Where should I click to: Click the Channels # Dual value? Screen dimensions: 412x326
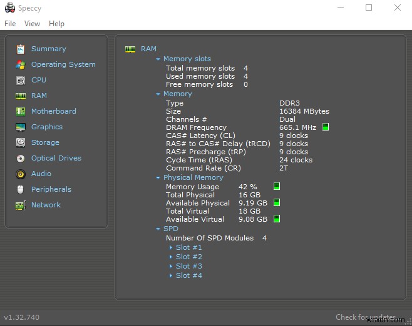287,119
